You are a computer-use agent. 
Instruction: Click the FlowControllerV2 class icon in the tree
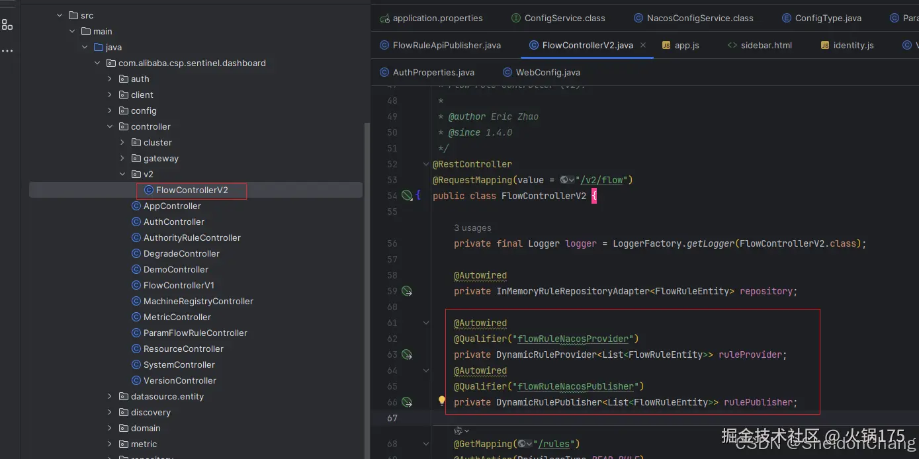149,190
